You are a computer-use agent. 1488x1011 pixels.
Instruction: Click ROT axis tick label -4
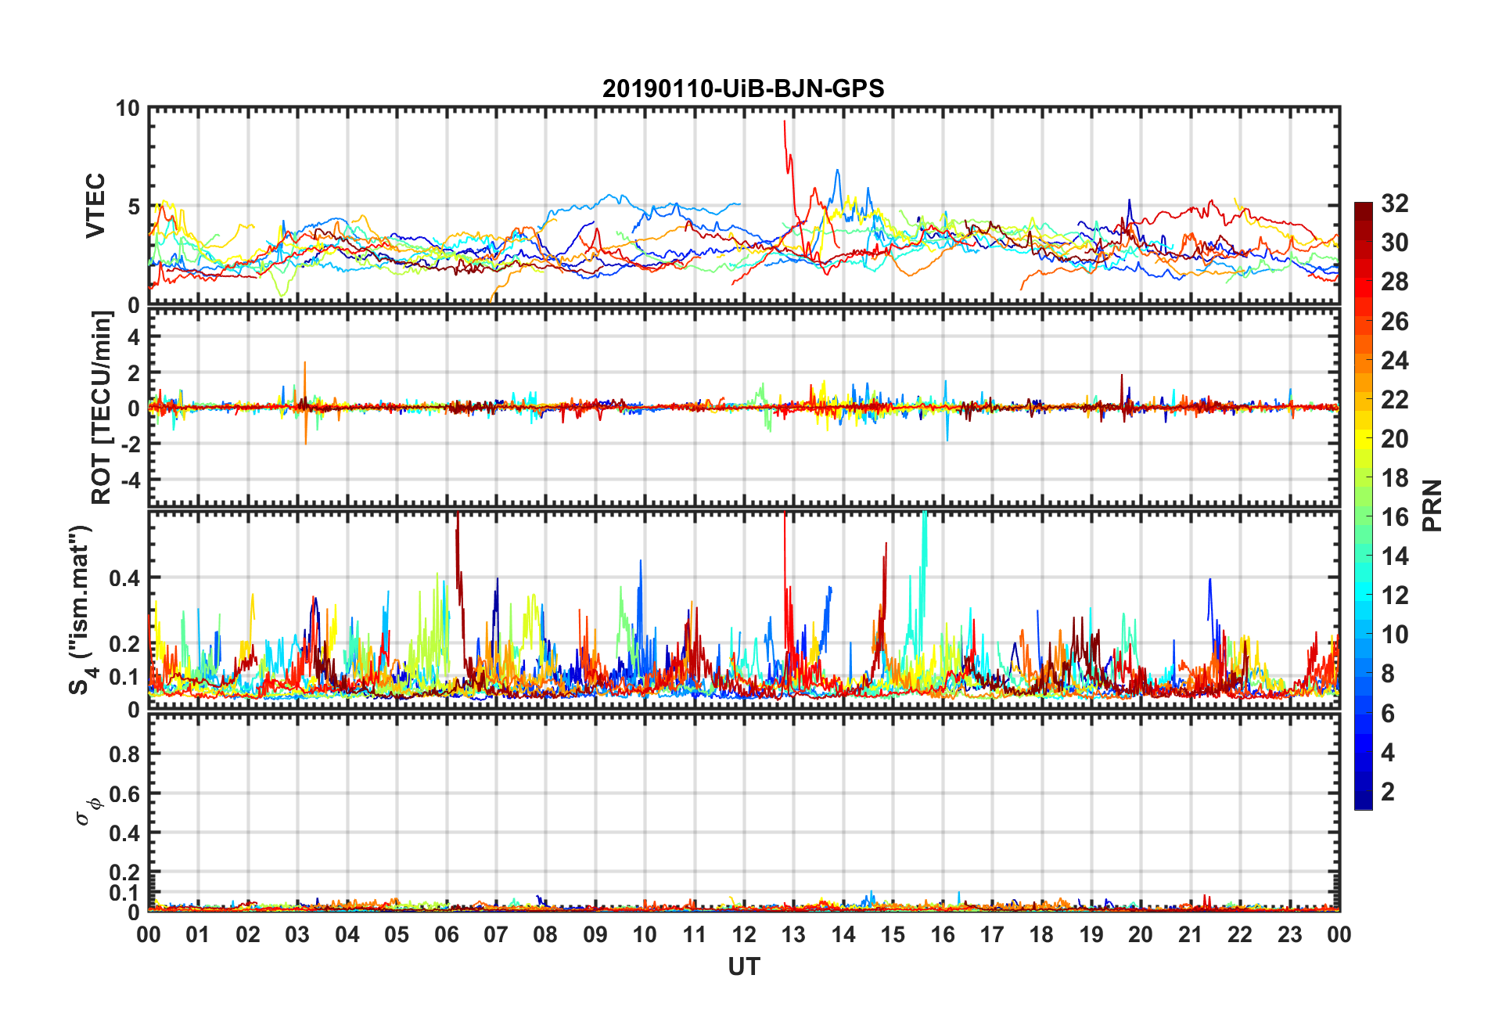[131, 479]
